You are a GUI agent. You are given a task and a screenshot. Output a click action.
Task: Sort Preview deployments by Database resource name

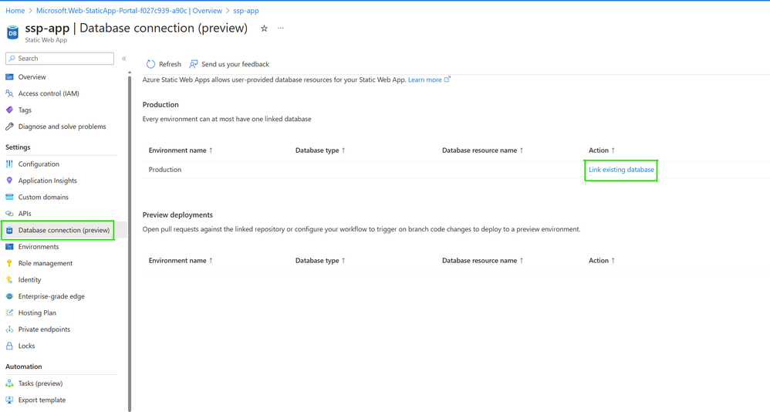click(x=483, y=261)
